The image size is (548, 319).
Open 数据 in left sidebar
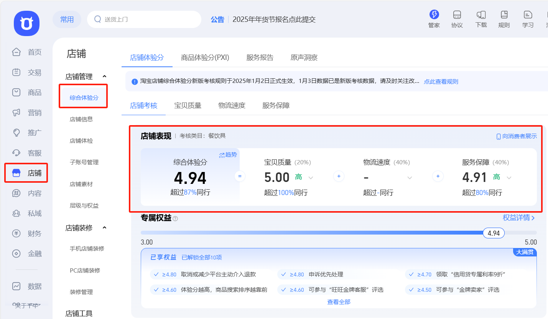coord(27,286)
